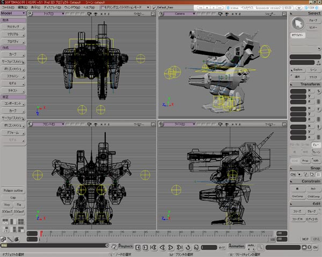Open the ウィンドウ menu

point(72,7)
